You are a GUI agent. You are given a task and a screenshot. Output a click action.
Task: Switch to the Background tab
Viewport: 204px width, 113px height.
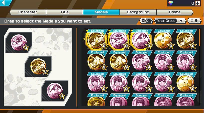[138, 12]
